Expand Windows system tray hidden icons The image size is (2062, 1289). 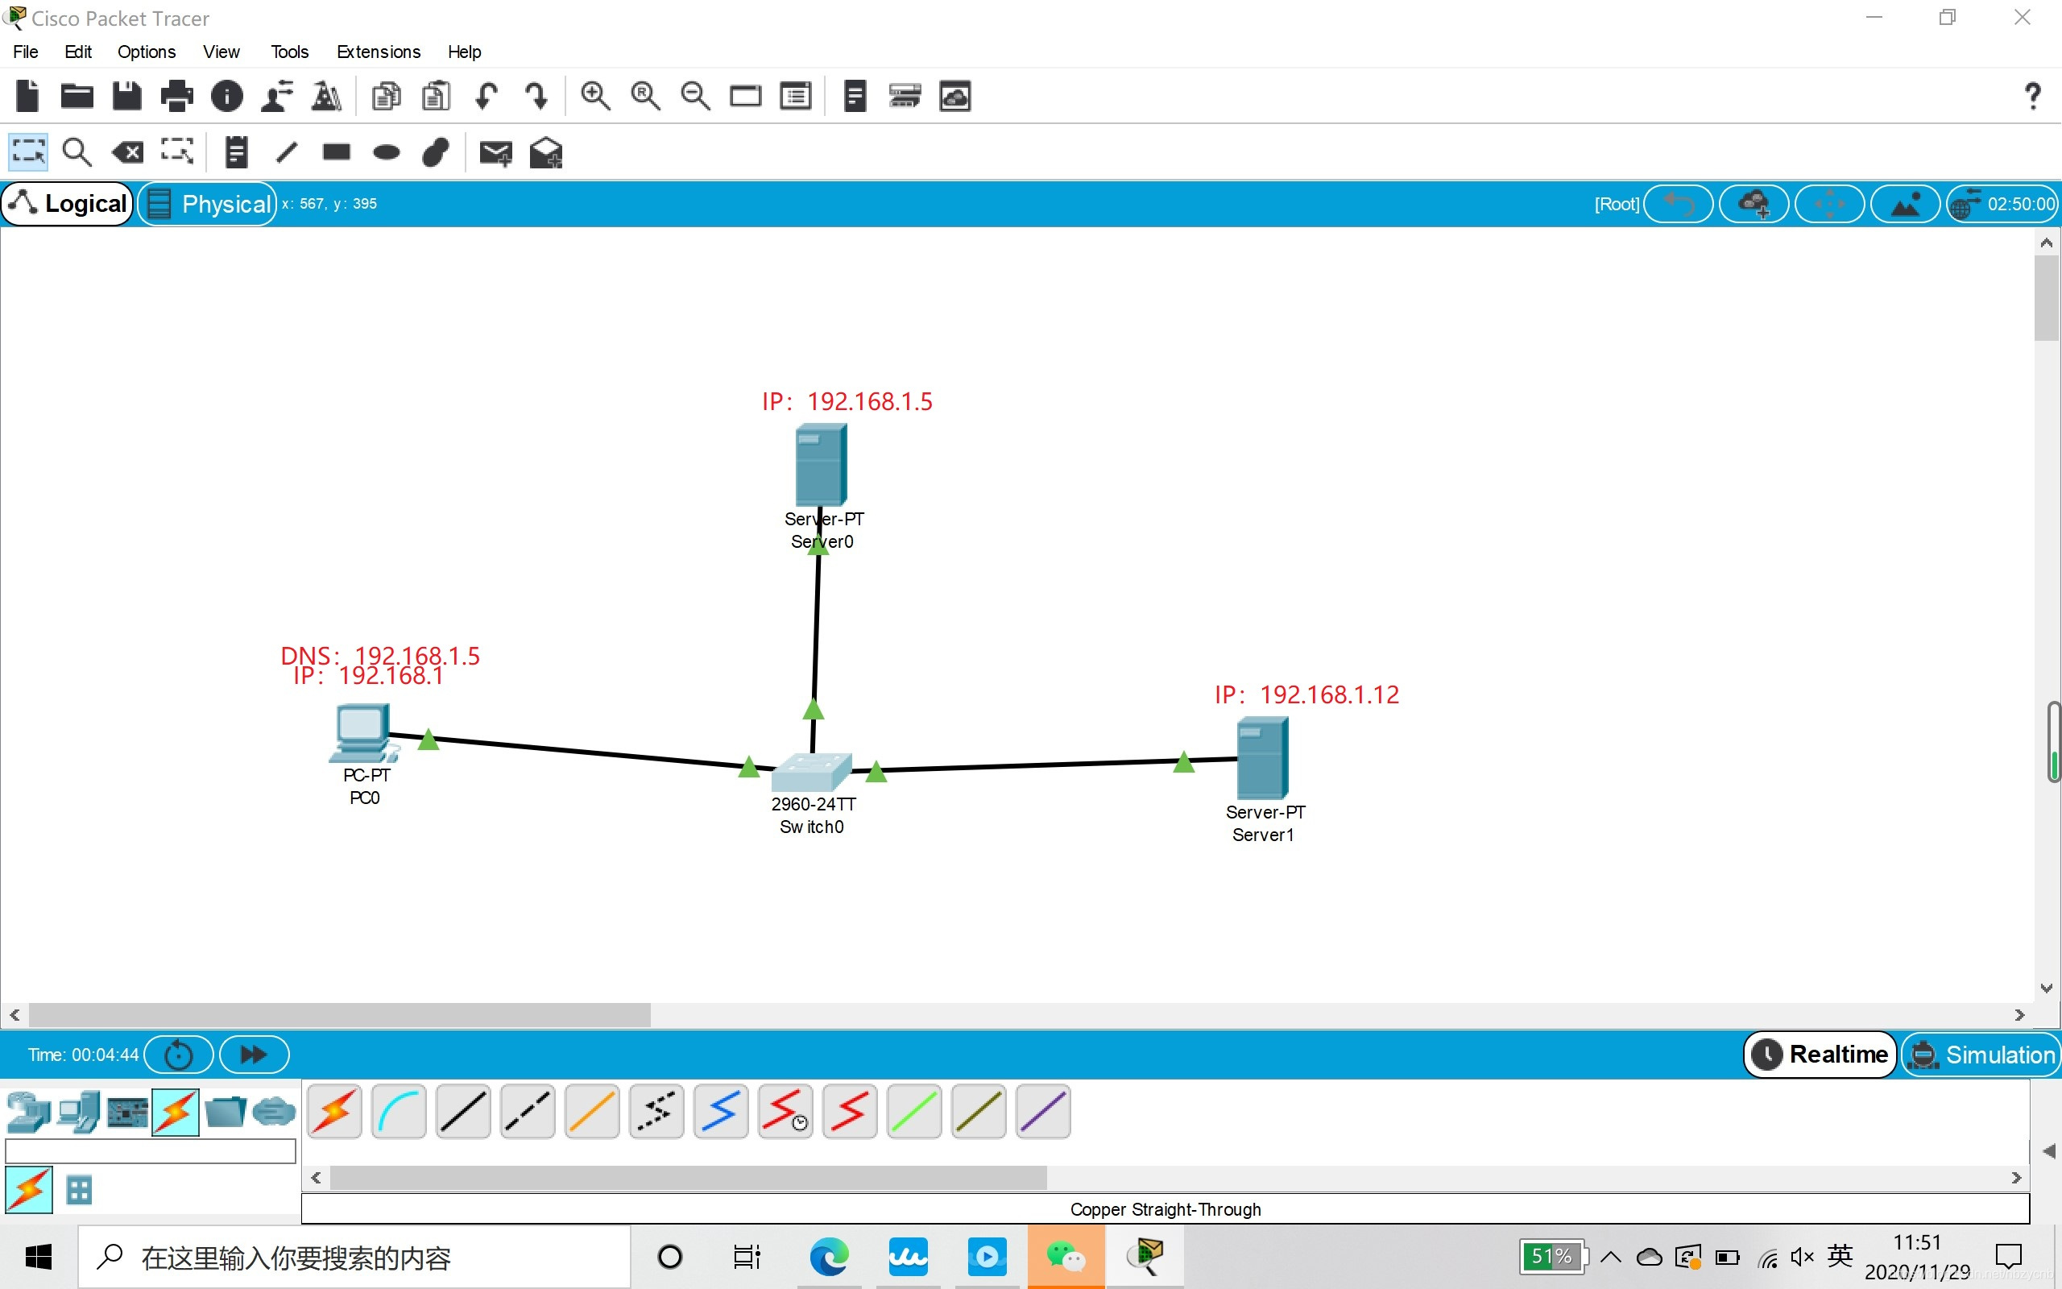pyautogui.click(x=1610, y=1257)
